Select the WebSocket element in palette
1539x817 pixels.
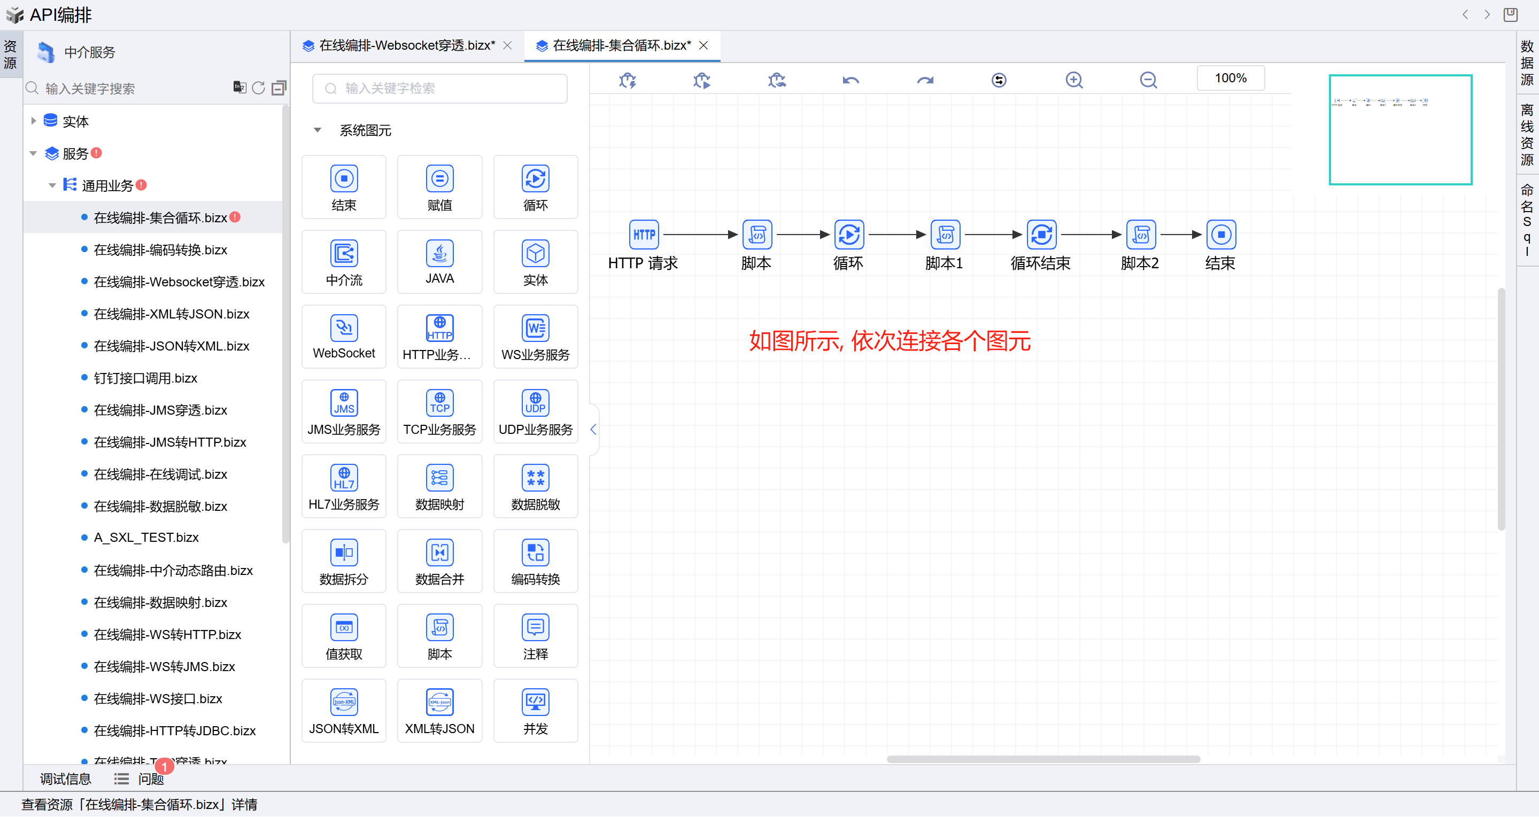(344, 337)
